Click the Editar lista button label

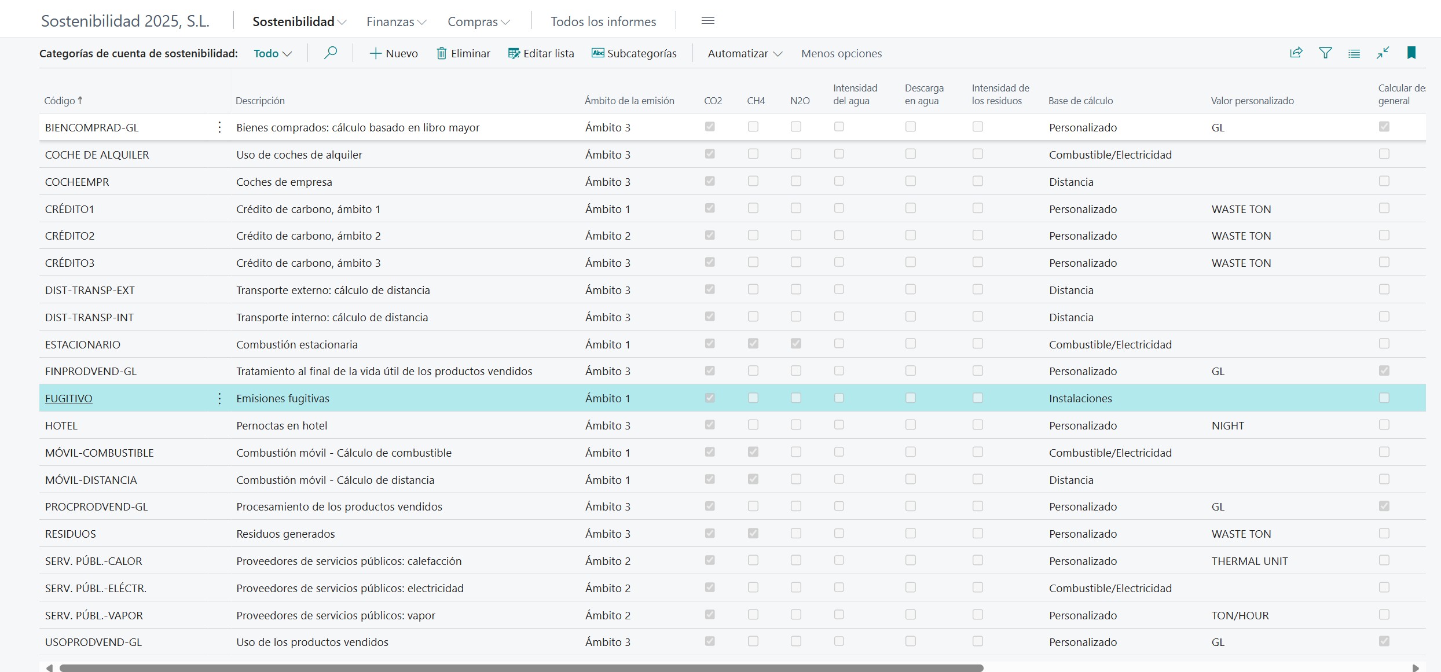pyautogui.click(x=549, y=54)
